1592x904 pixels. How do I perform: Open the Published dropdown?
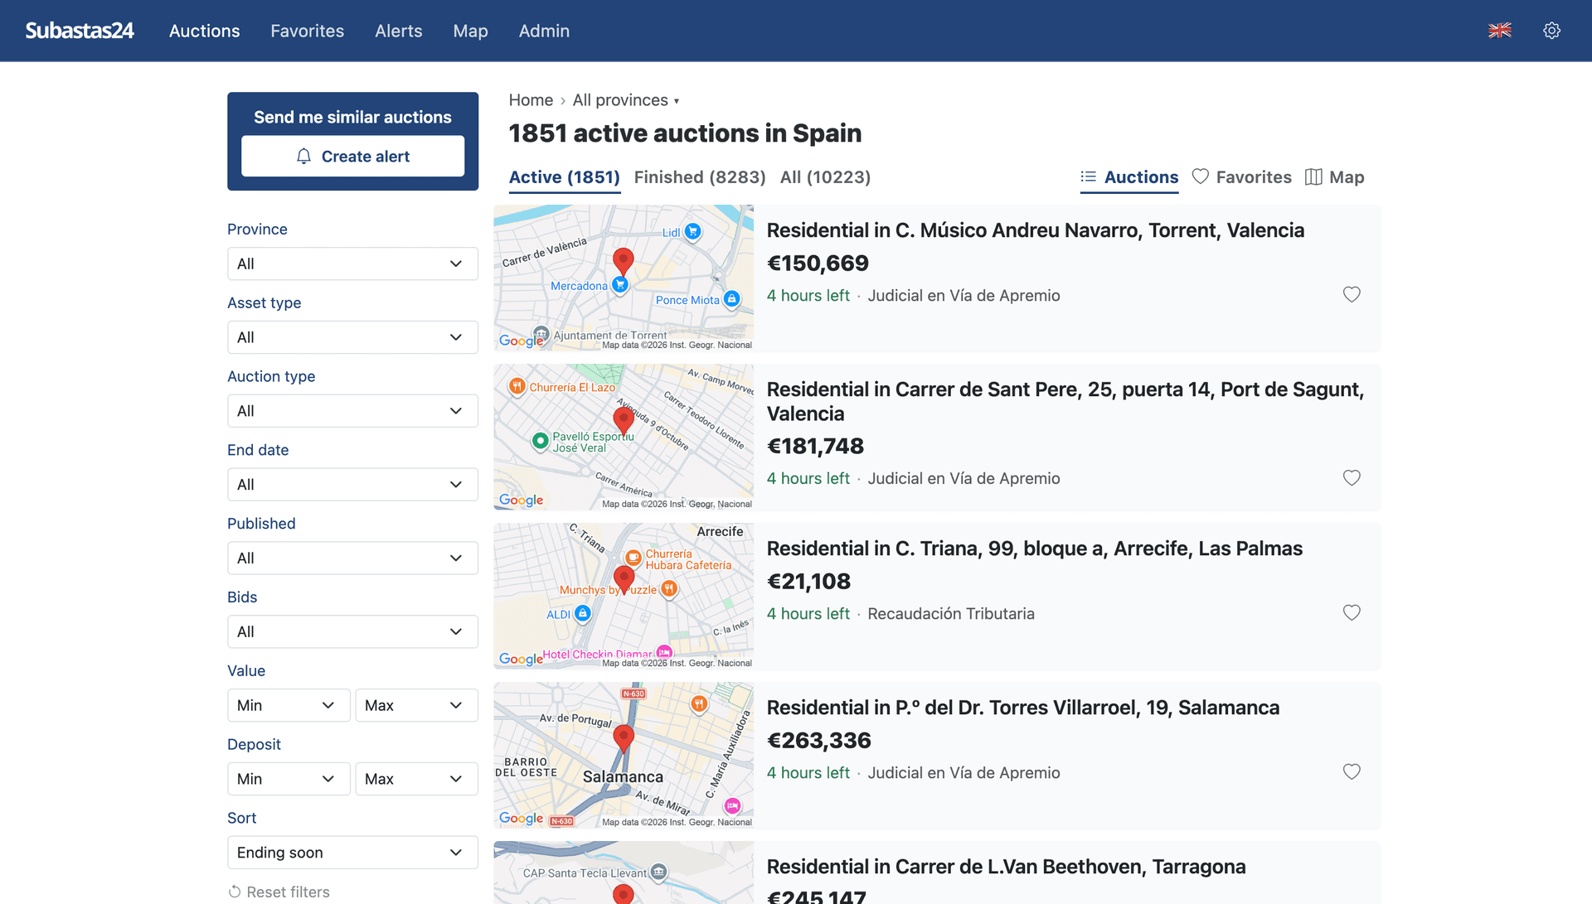tap(352, 558)
